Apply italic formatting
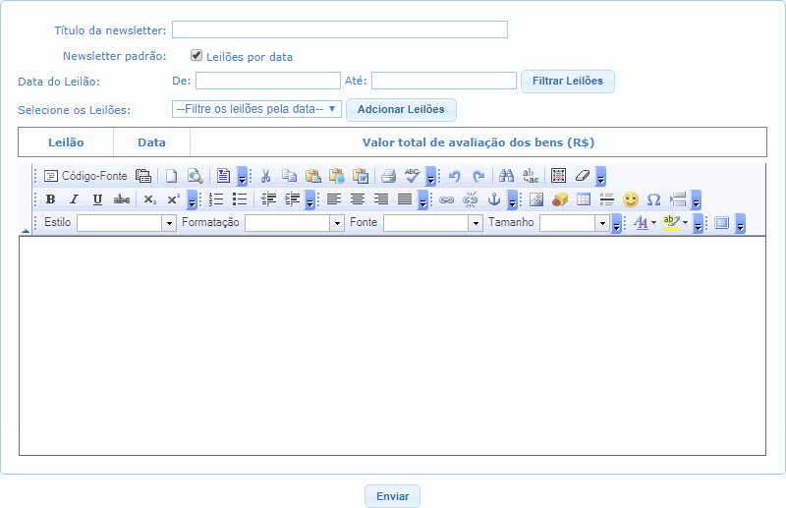 pos(74,199)
